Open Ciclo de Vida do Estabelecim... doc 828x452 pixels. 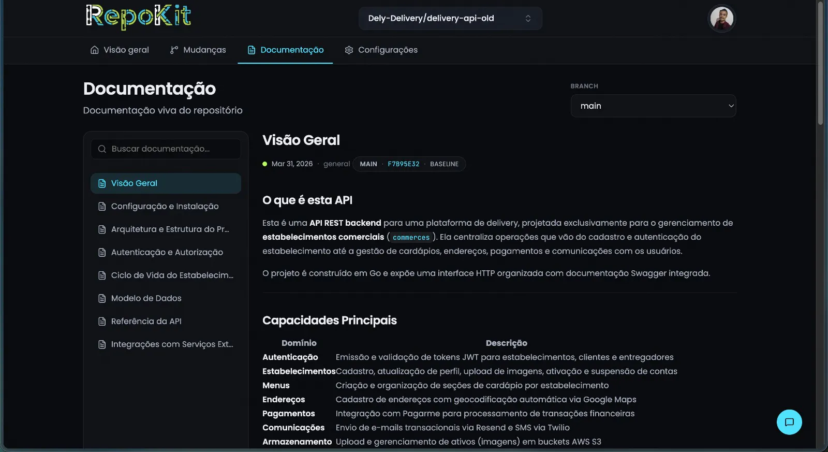(166, 275)
